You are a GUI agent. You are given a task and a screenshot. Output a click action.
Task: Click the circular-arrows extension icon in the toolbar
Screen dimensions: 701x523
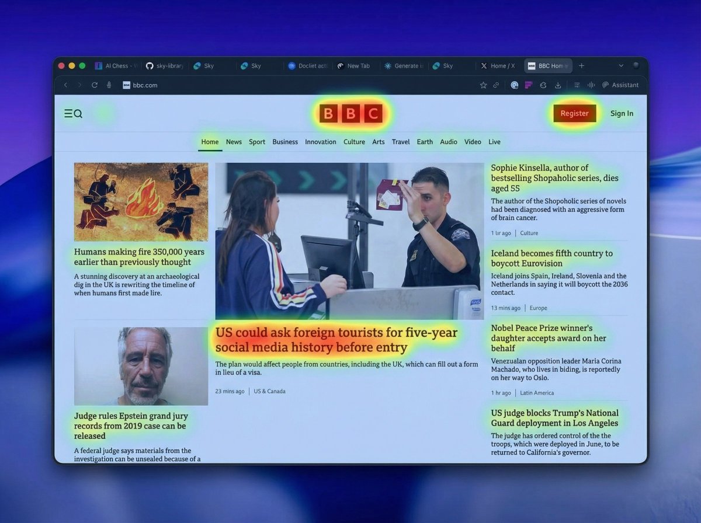(543, 85)
